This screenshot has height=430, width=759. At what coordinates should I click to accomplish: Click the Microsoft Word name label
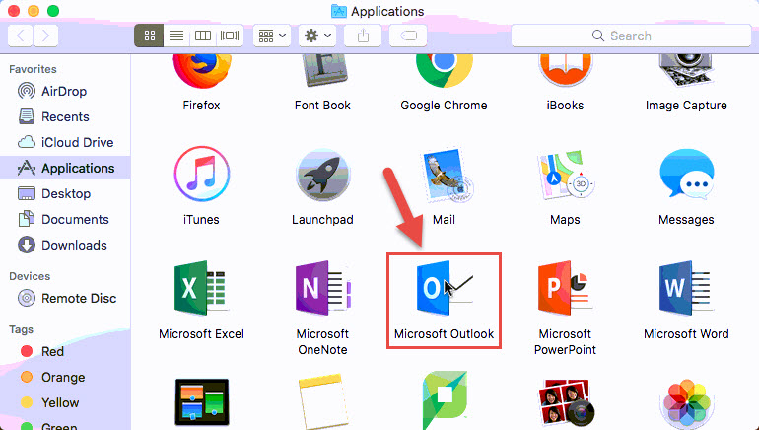click(x=686, y=334)
